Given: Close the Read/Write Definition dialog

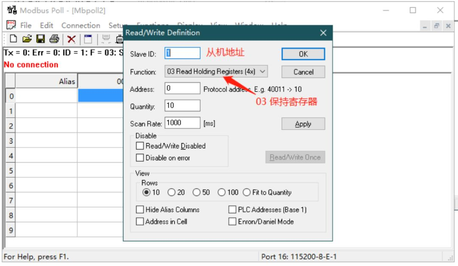Looking at the screenshot, I should [323, 33].
